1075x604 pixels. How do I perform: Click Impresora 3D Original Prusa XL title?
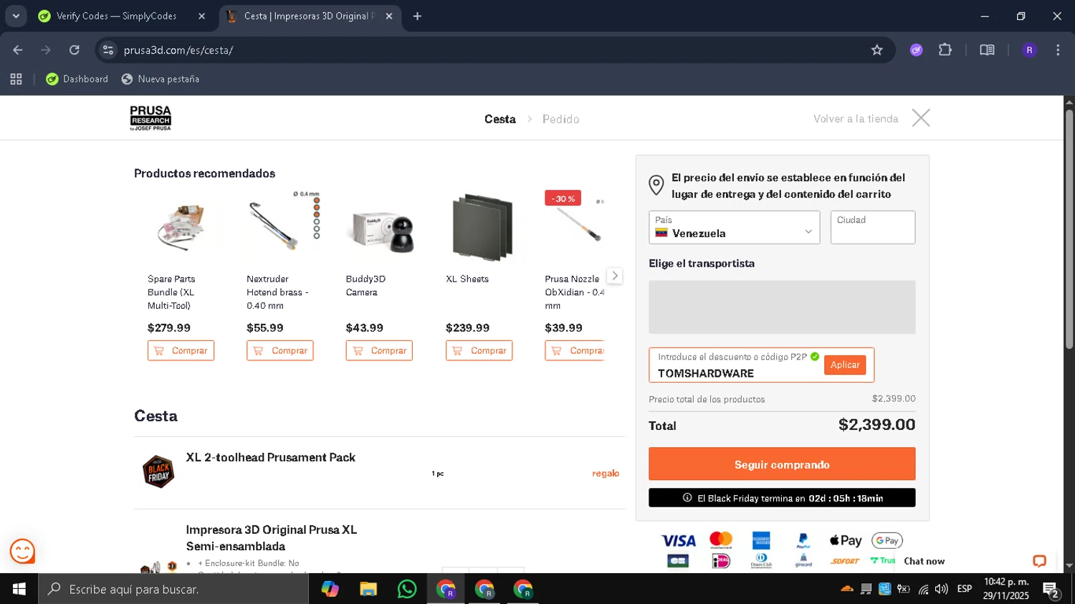point(271,538)
